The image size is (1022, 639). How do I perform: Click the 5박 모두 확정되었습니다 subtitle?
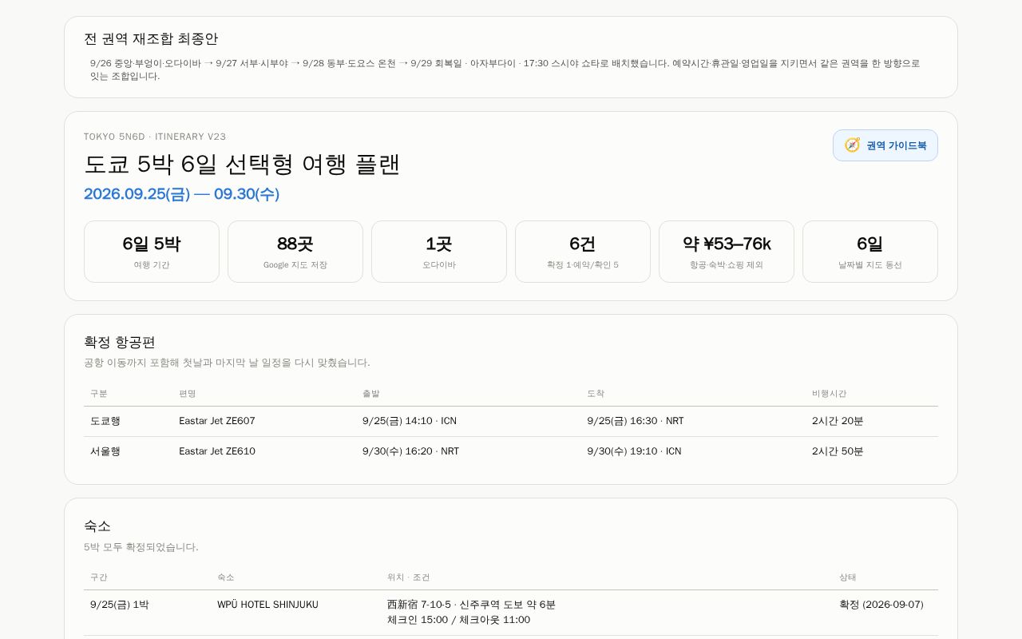click(141, 547)
